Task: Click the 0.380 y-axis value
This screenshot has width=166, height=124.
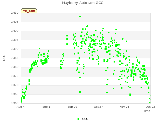Action: pyautogui.click(x=15, y=67)
